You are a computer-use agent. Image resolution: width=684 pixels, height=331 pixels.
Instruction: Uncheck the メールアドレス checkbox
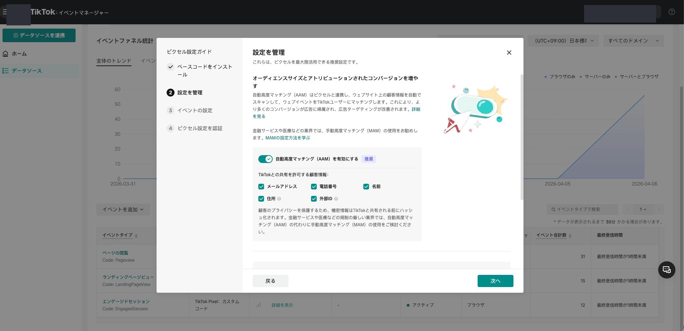coord(261,186)
